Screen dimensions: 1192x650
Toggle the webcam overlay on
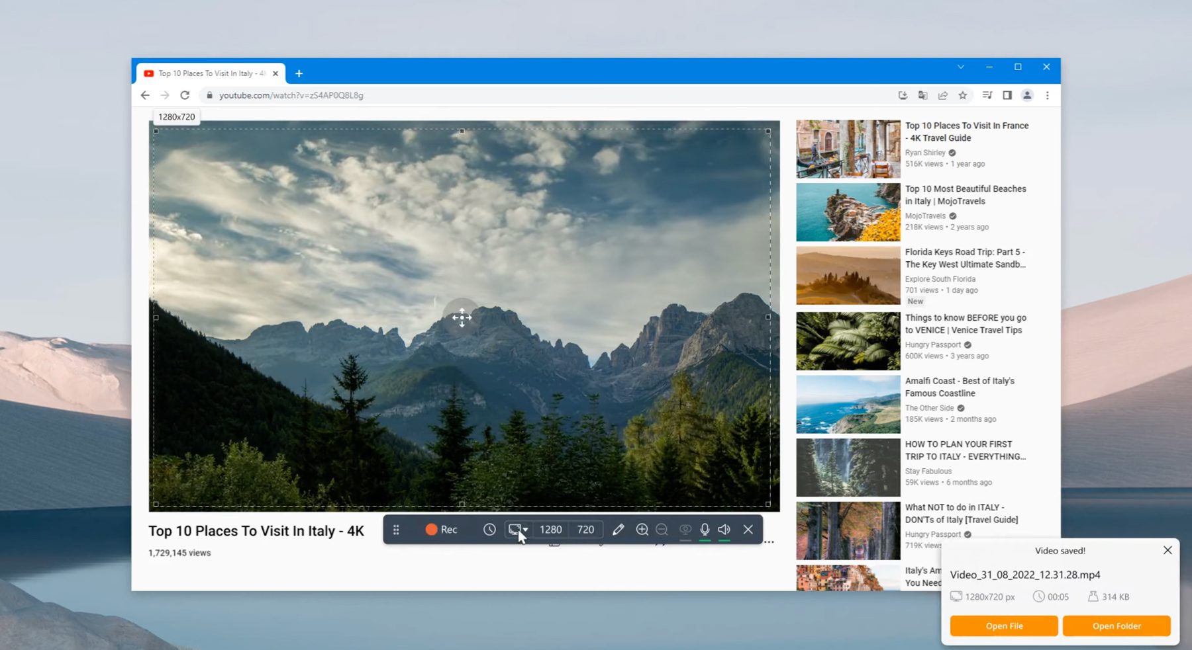point(685,529)
